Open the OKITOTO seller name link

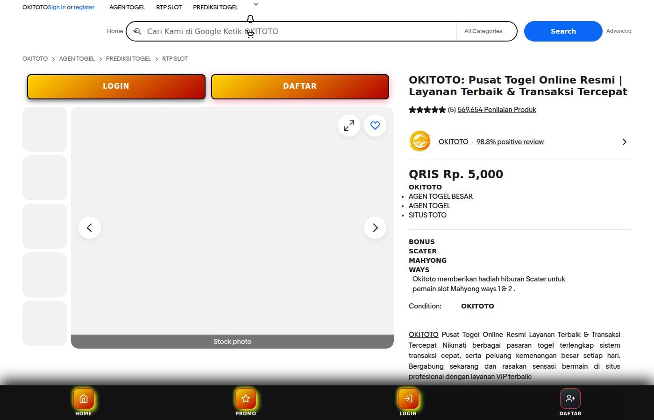454,142
